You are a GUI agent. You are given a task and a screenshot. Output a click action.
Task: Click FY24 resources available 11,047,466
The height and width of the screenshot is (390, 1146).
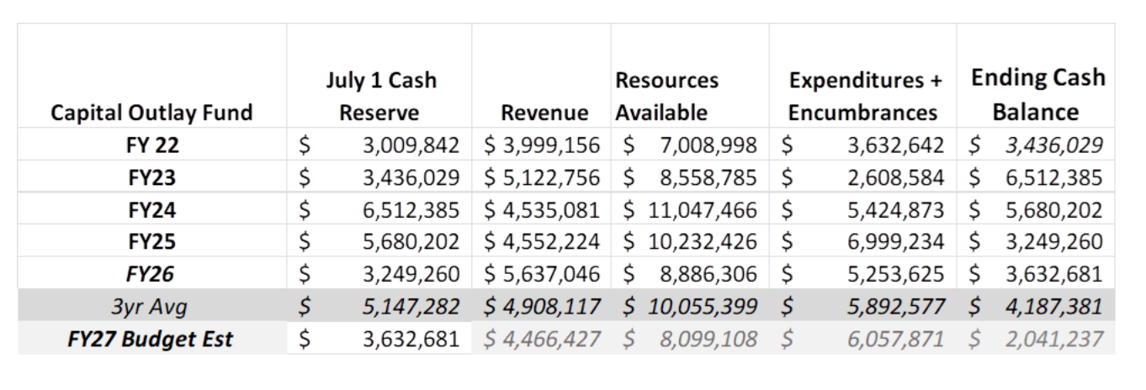[x=703, y=210]
